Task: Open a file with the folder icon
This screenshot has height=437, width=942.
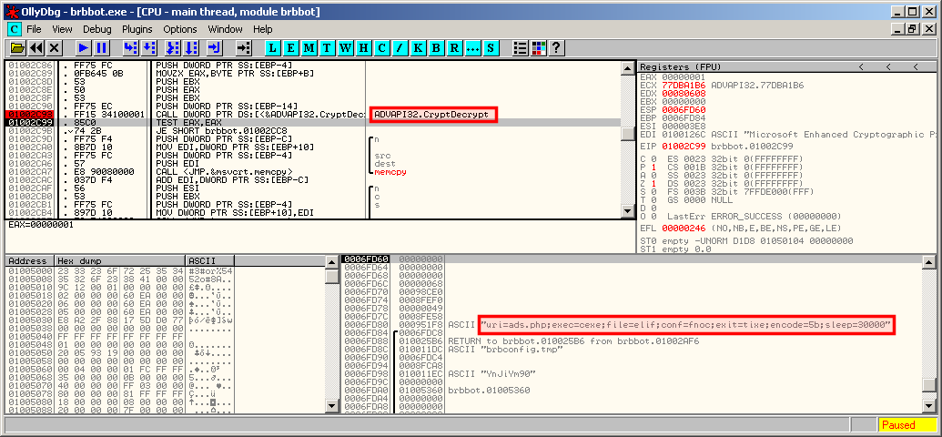Action: point(16,47)
